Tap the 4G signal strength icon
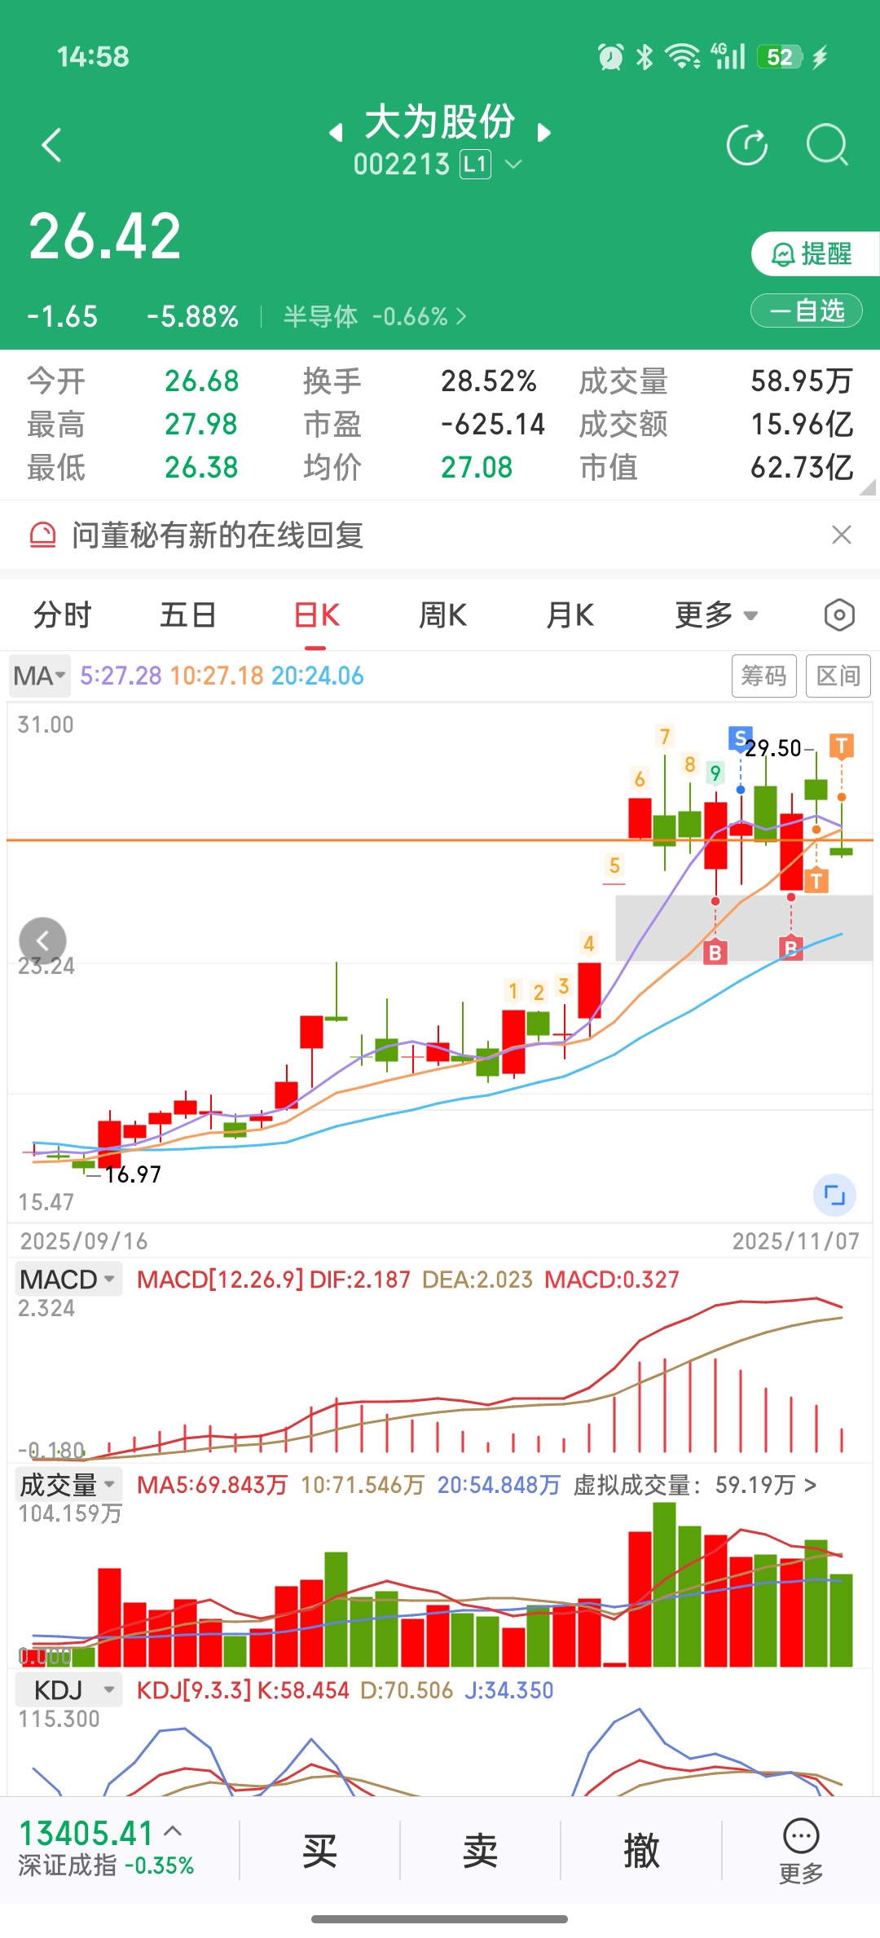Image resolution: width=880 pixels, height=1938 pixels. 728,55
